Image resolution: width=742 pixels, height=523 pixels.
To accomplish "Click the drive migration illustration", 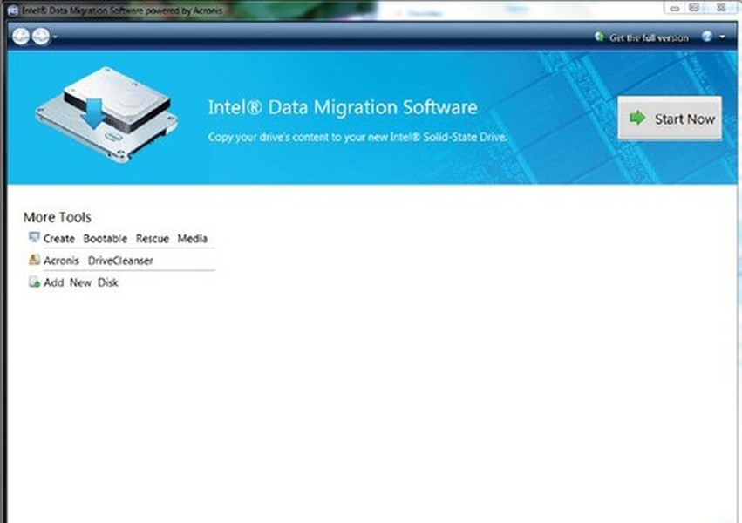I will point(106,114).
